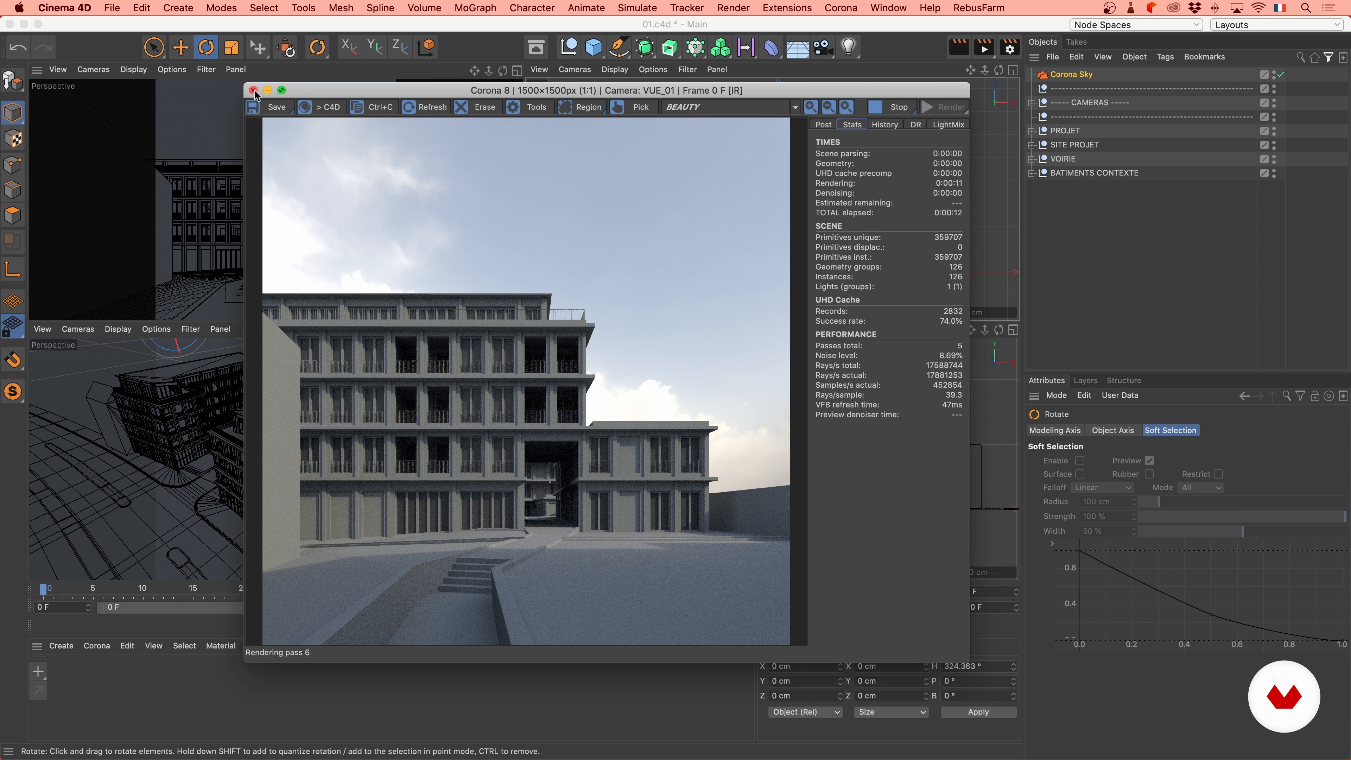Render to Picture Viewer
Screen dimensions: 1351x760
point(984,48)
